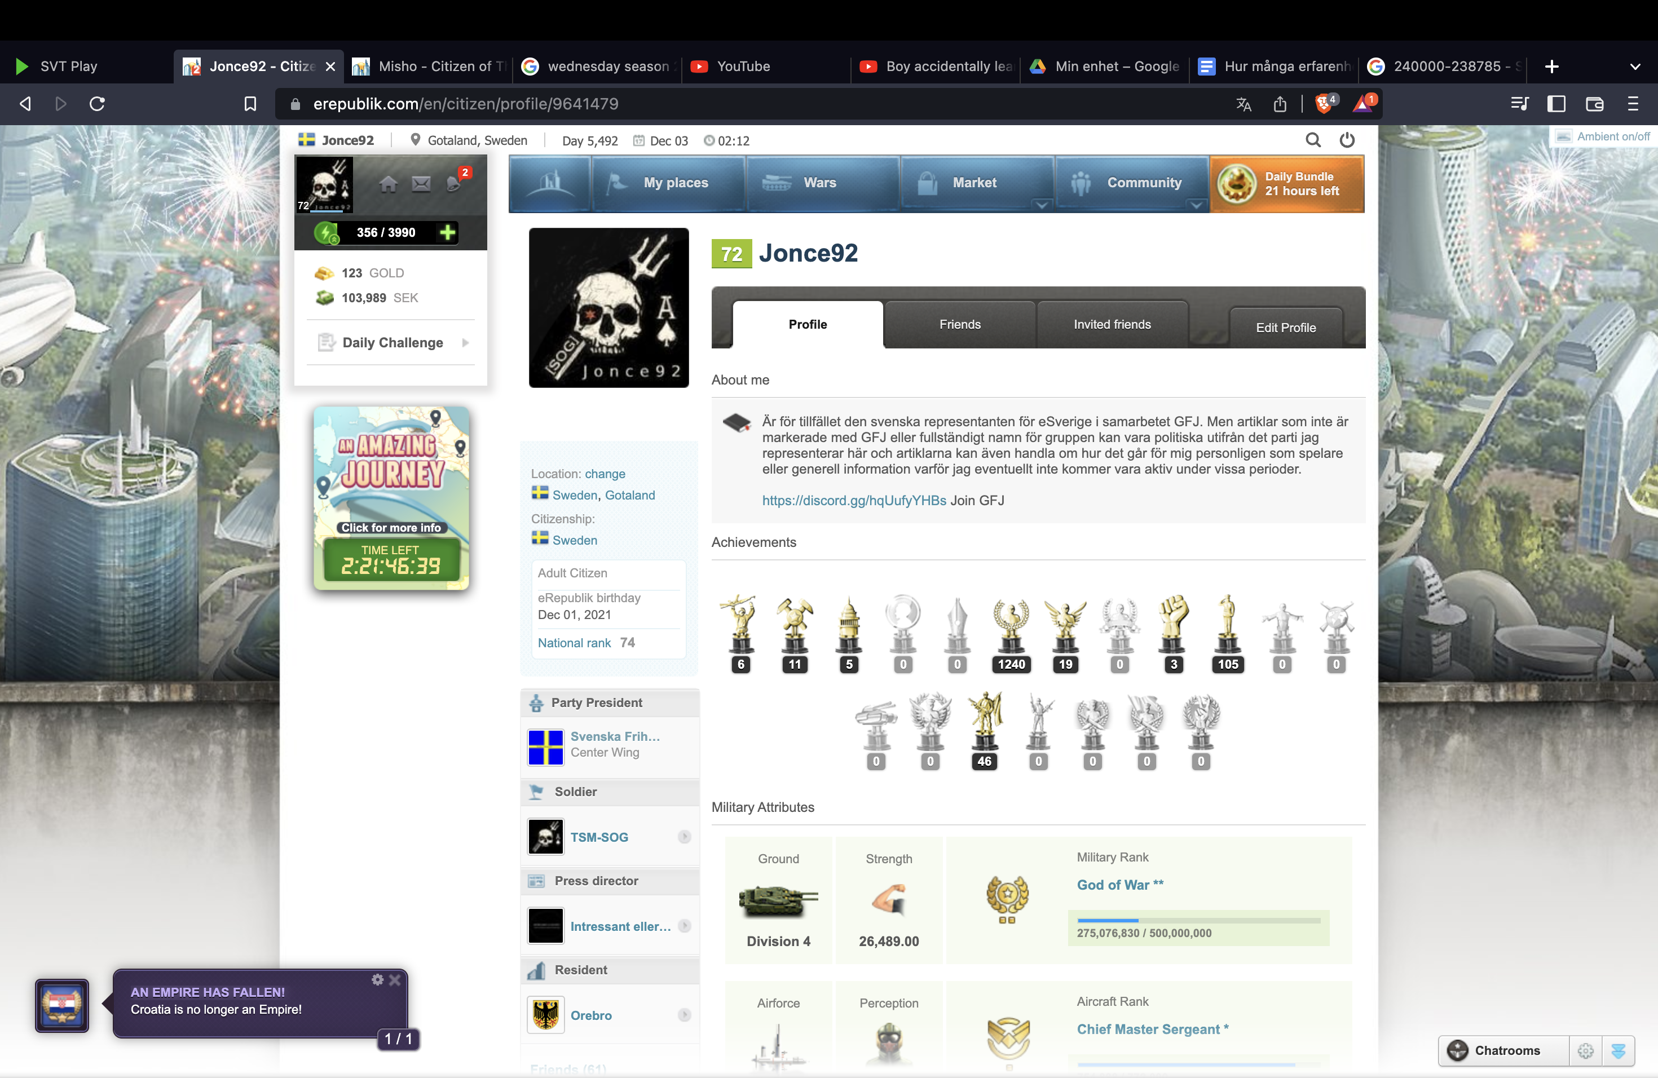The height and width of the screenshot is (1078, 1658).
Task: Click the logout power icon
Action: 1347,140
